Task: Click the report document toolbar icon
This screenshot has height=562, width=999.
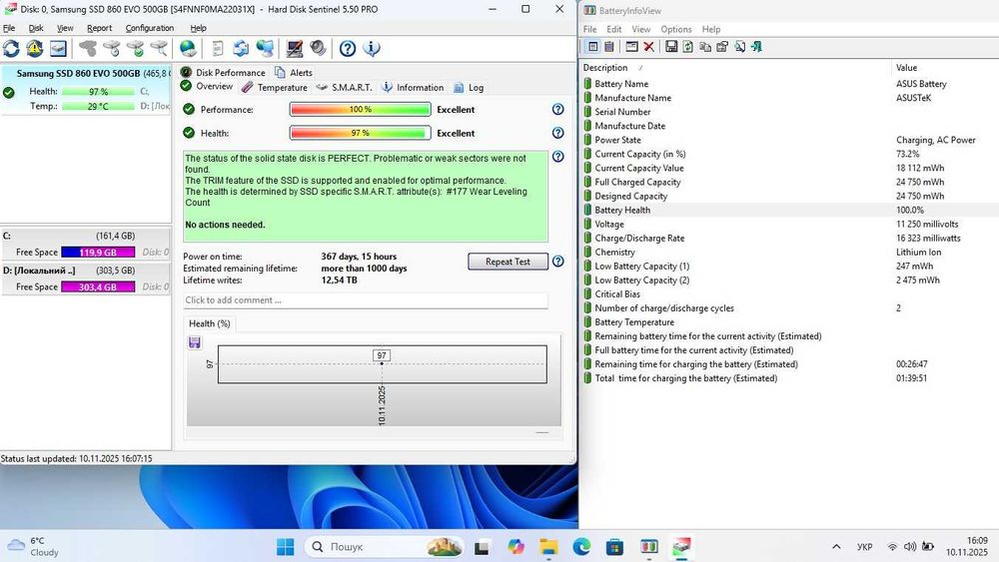Action: point(217,48)
